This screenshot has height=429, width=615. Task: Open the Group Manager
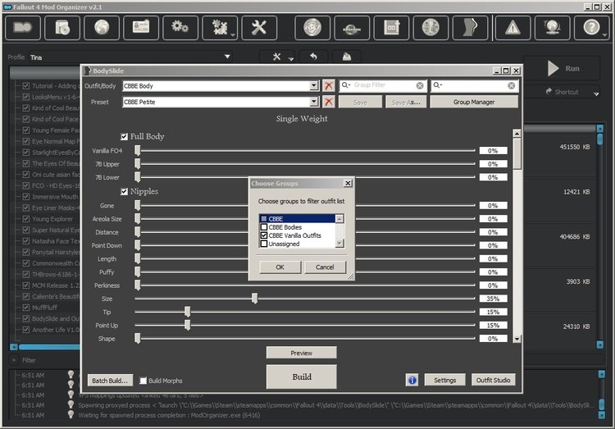click(474, 102)
